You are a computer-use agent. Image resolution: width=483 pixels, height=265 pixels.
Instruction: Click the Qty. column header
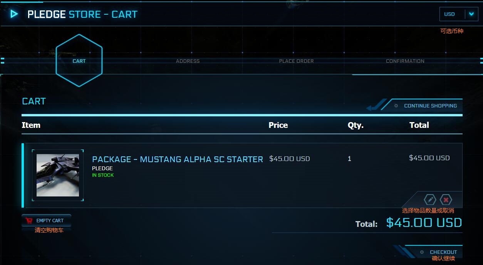pos(356,125)
